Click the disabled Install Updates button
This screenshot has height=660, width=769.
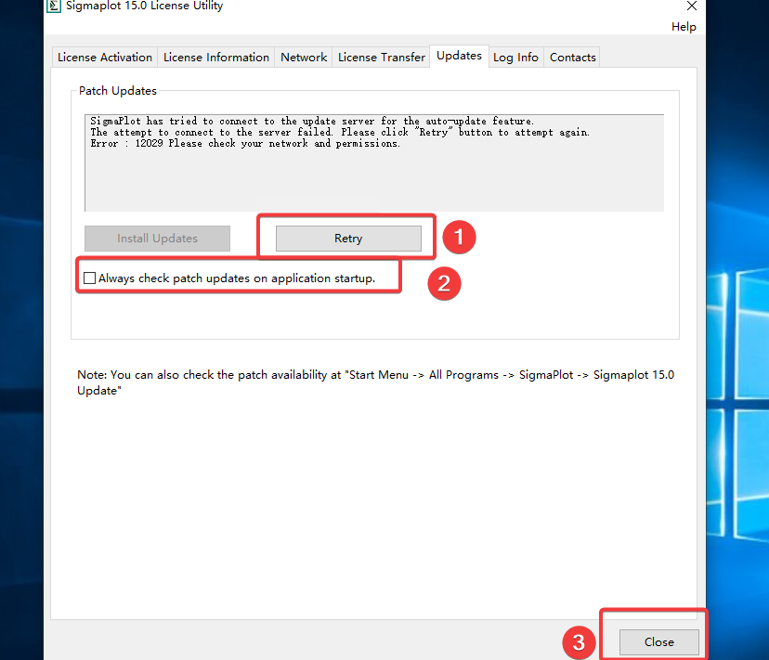pos(158,239)
